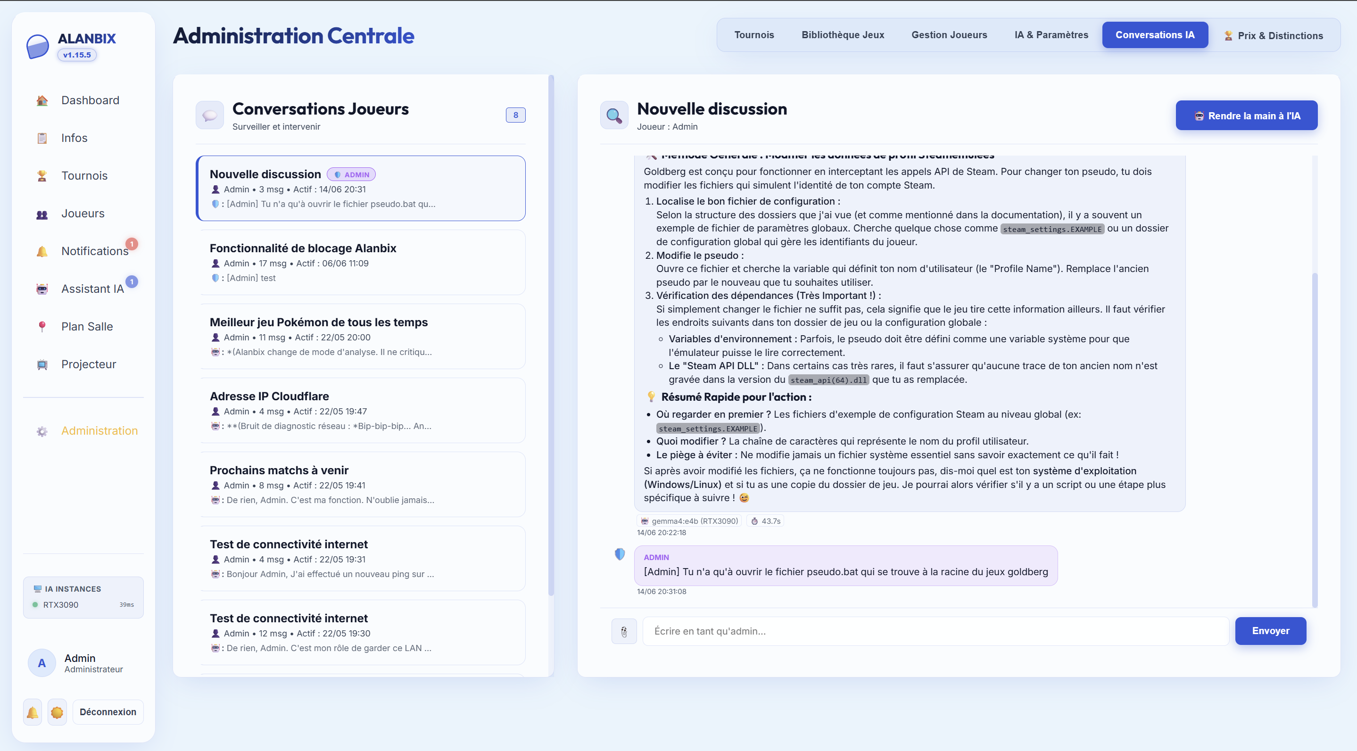Click the red Notifications badge
Image resolution: width=1357 pixels, height=751 pixels.
[x=132, y=244]
